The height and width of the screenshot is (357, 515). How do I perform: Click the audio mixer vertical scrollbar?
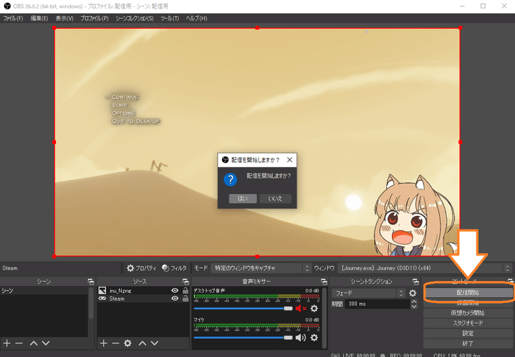click(x=325, y=318)
